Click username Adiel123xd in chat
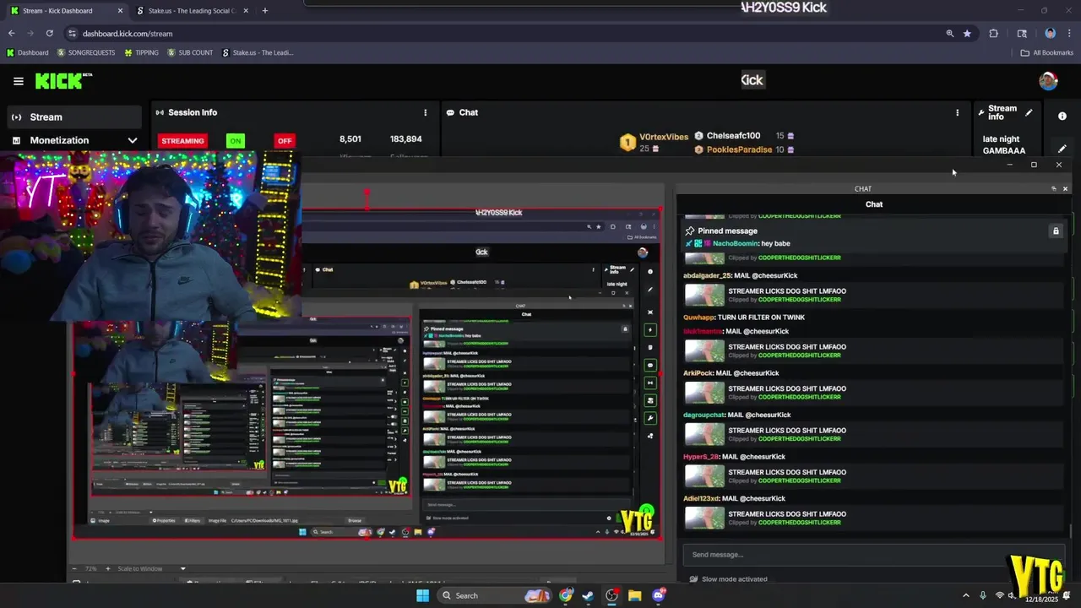This screenshot has width=1081, height=608. tap(701, 498)
